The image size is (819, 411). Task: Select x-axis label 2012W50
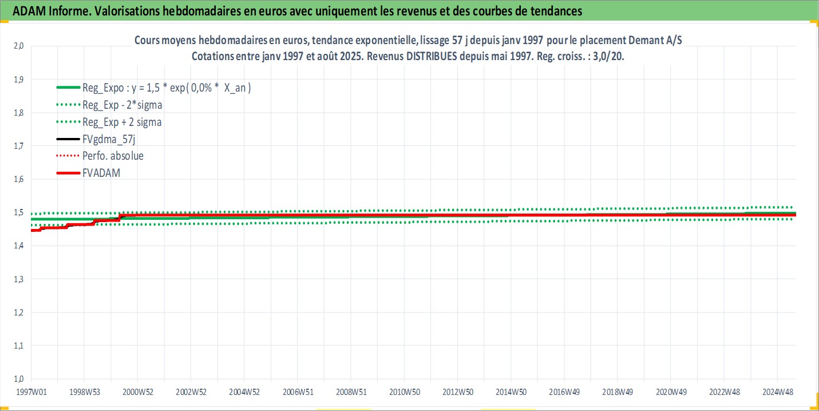click(x=457, y=392)
